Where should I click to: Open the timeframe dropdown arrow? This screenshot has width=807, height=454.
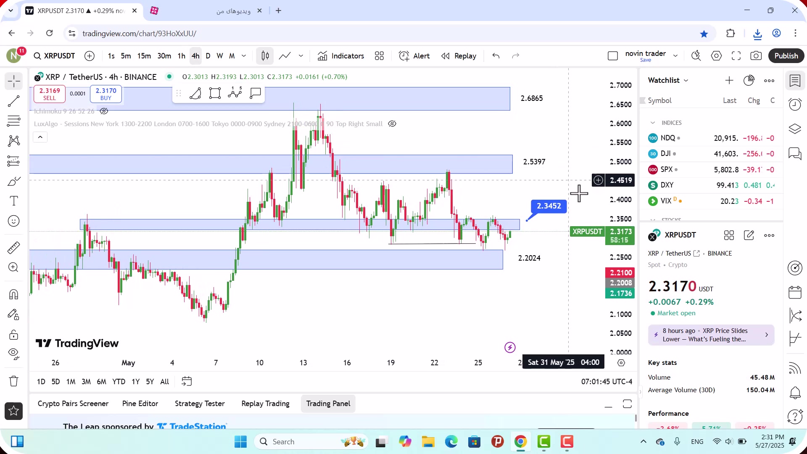(244, 56)
